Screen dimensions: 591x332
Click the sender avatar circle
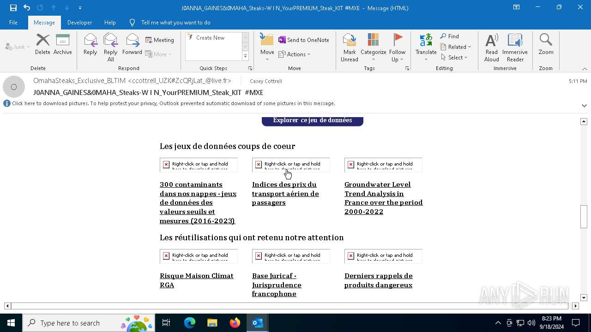[14, 87]
